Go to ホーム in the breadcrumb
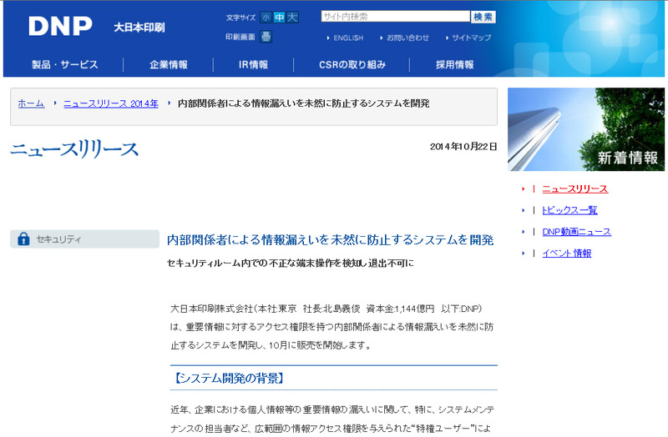The width and height of the screenshot is (668, 437). (x=31, y=103)
